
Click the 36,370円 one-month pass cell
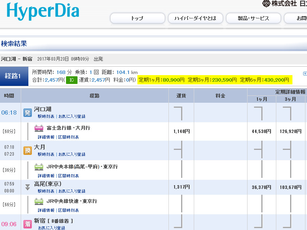click(262, 187)
